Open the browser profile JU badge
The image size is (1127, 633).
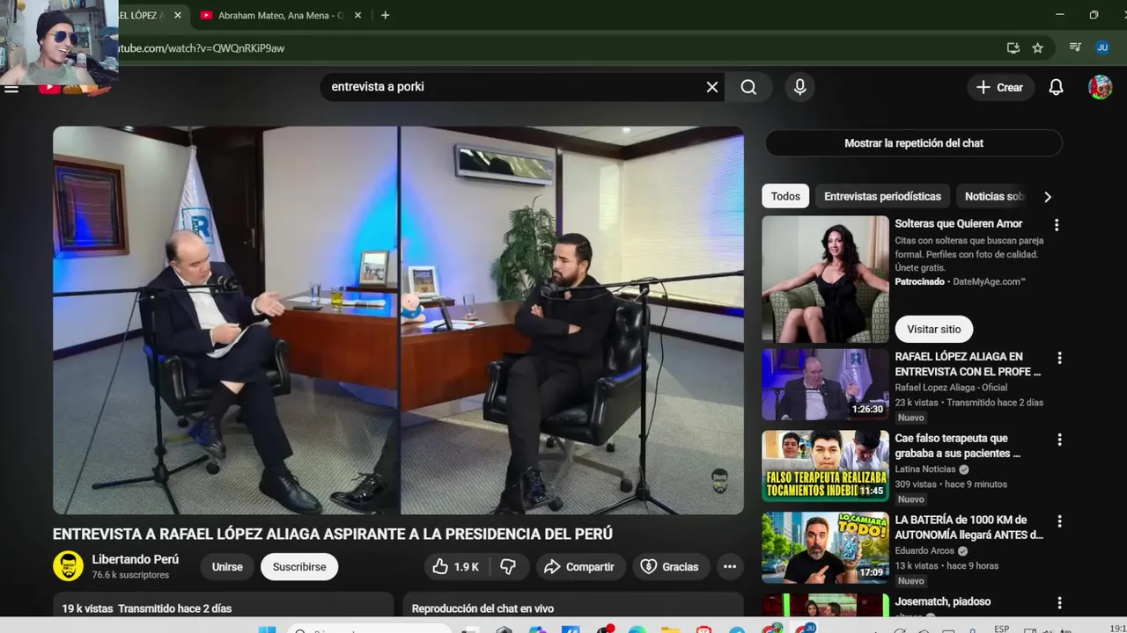1102,47
